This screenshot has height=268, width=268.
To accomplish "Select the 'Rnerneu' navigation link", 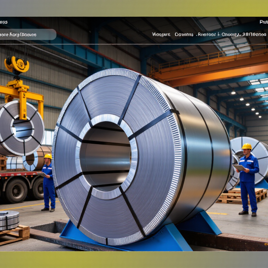I will pos(207,35).
